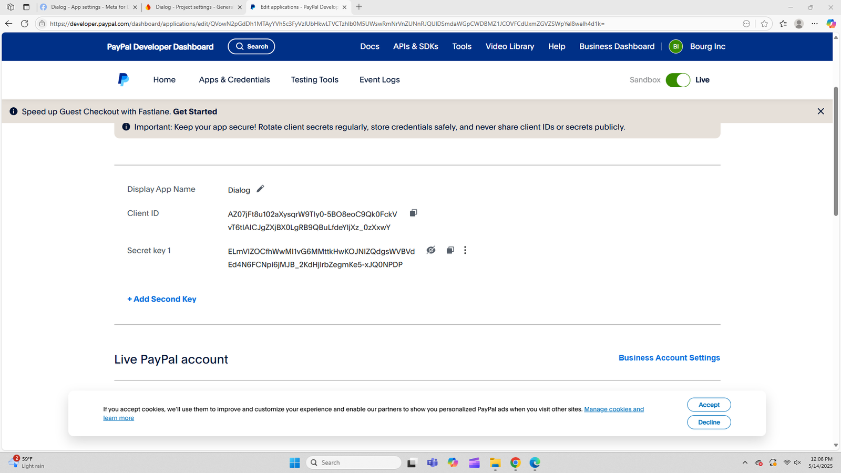The height and width of the screenshot is (473, 841).
Task: Toggle Sandbox/Live environment switch
Action: click(678, 80)
